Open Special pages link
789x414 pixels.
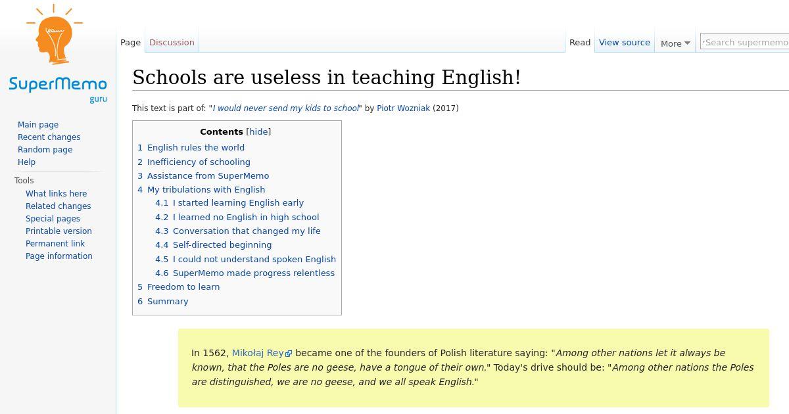(x=53, y=219)
